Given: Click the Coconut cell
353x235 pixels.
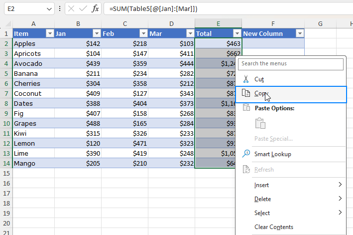Looking at the screenshot, I should [x=33, y=93].
